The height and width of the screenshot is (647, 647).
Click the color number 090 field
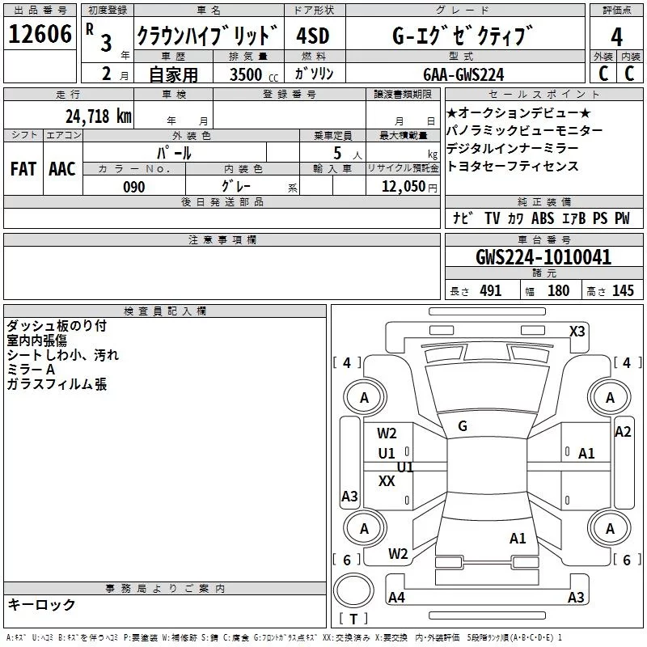click(134, 187)
